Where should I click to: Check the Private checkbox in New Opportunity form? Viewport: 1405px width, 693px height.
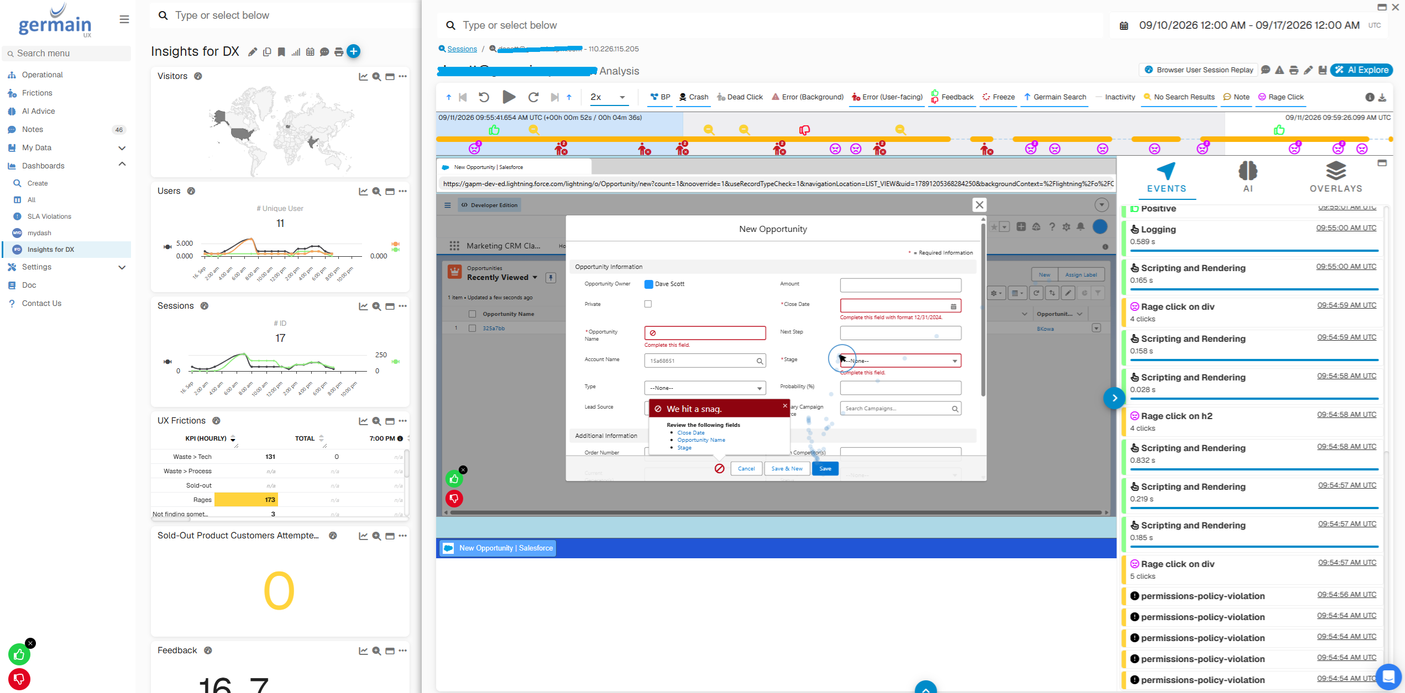tap(648, 304)
